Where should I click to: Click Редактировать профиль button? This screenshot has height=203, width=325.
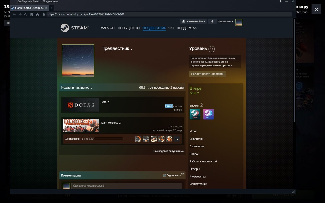coord(208,74)
